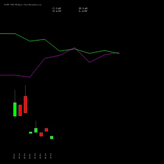This screenshot has height=164, width=164.
Task: Select the open value 'O: 4.50'
Action: click(57, 11)
